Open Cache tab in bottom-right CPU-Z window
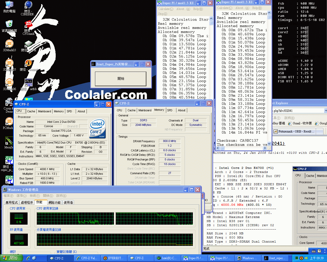The image size is (327, 262). [x=310, y=176]
